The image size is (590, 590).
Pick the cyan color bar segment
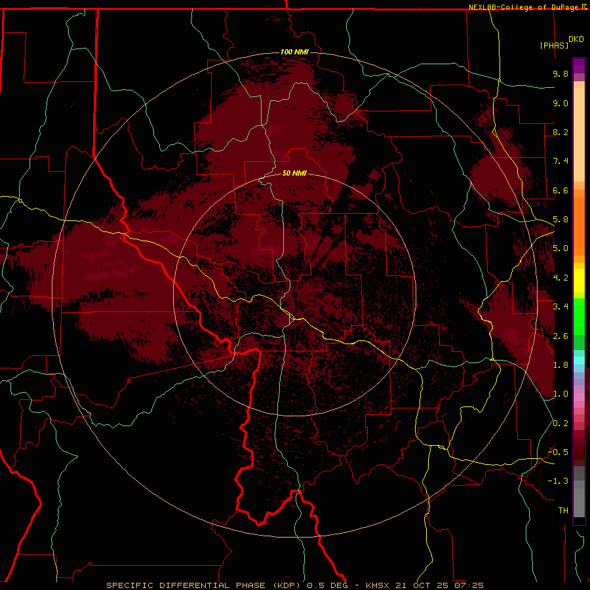point(579,361)
